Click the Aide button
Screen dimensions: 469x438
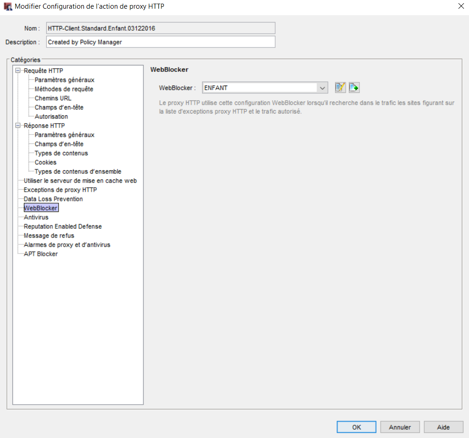(x=443, y=427)
